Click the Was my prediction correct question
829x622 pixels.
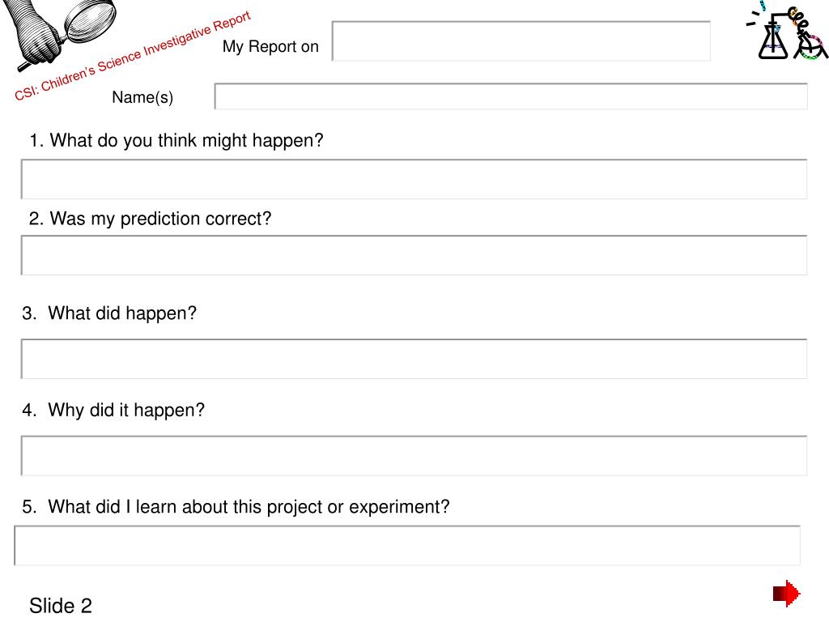click(x=150, y=219)
